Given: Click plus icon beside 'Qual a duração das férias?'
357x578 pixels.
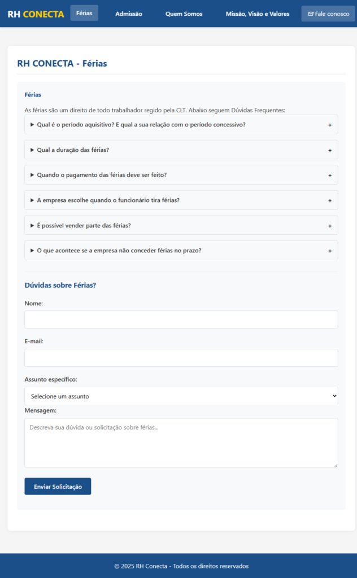Looking at the screenshot, I should 330,150.
